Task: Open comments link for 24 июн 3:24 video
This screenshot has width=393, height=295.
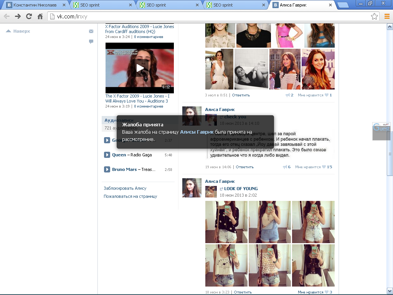Action: (149, 37)
